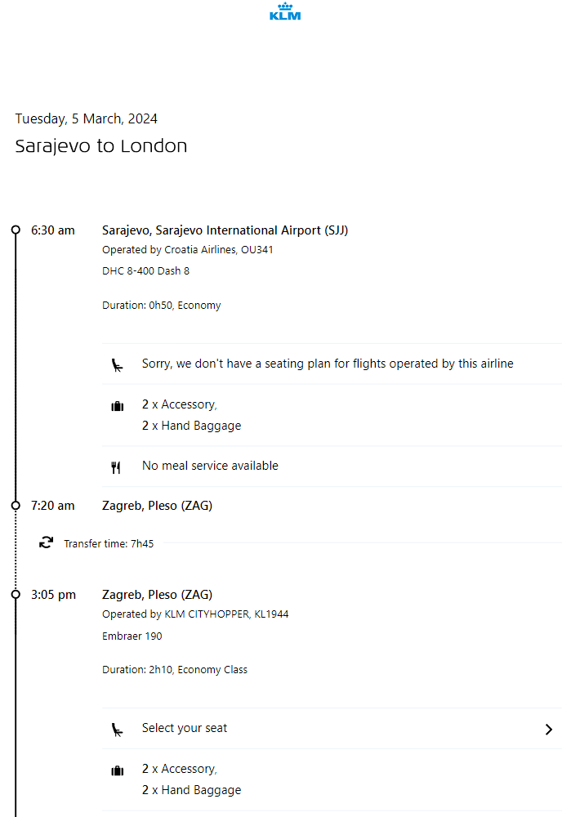Open the Select your seat chevron arrow

click(548, 730)
